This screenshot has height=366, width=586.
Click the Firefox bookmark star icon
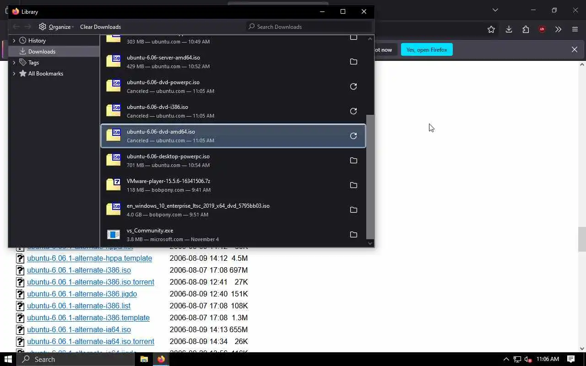tap(491, 29)
